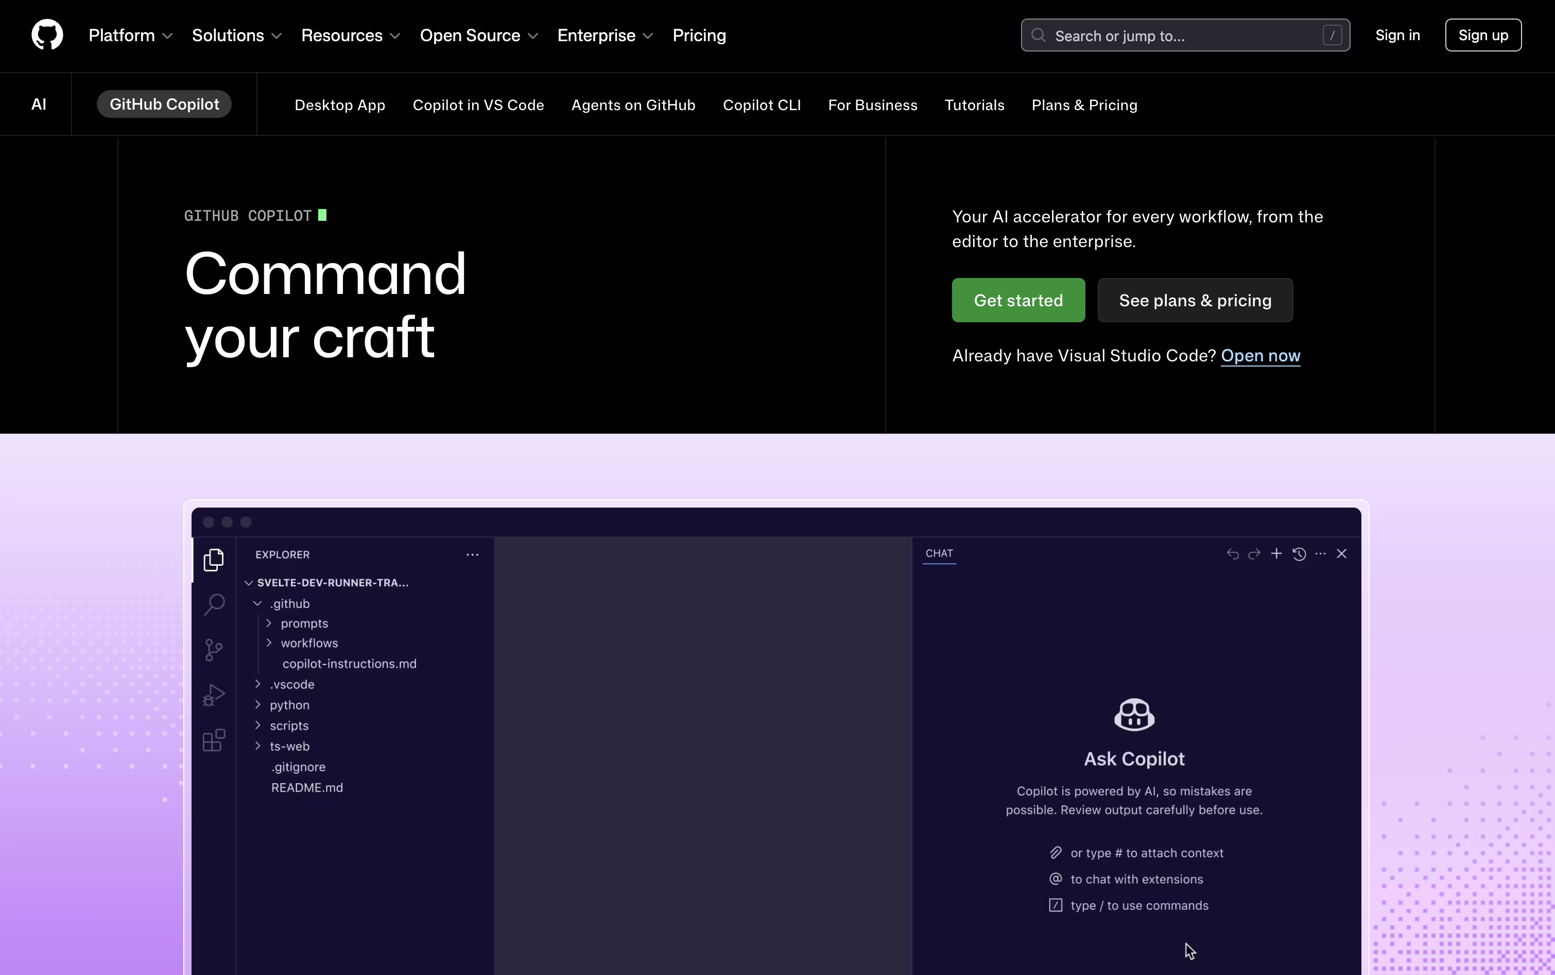Expand the Solutions menu
Image resolution: width=1555 pixels, height=975 pixels.
[x=237, y=36]
